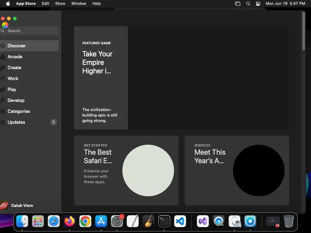The height and width of the screenshot is (233, 311).
Task: Launch Firefox from the dock
Action: tap(70, 221)
